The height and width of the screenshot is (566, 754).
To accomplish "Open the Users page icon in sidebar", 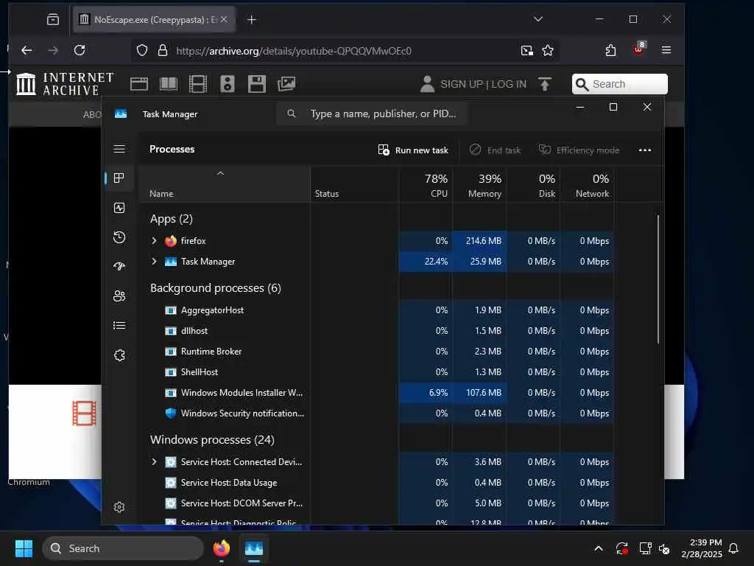I will [x=119, y=296].
